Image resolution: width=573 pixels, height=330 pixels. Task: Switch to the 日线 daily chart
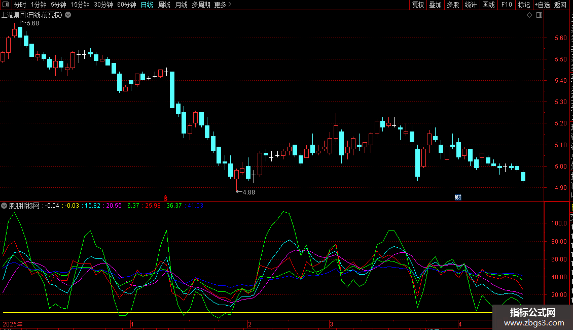pos(147,5)
